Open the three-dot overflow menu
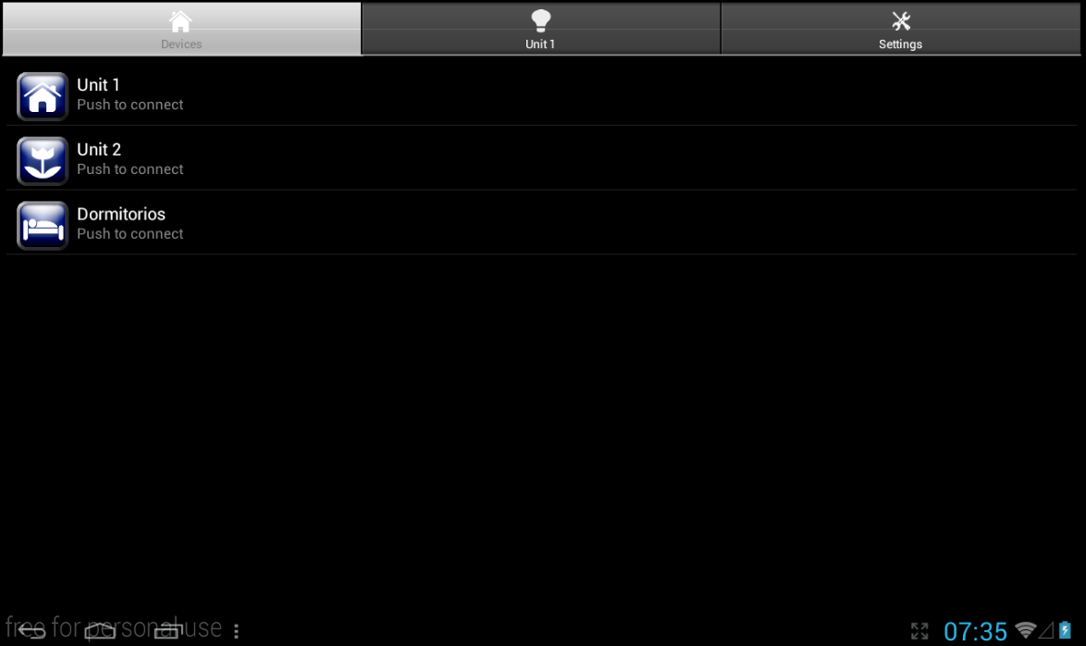The image size is (1086, 646). point(236,631)
